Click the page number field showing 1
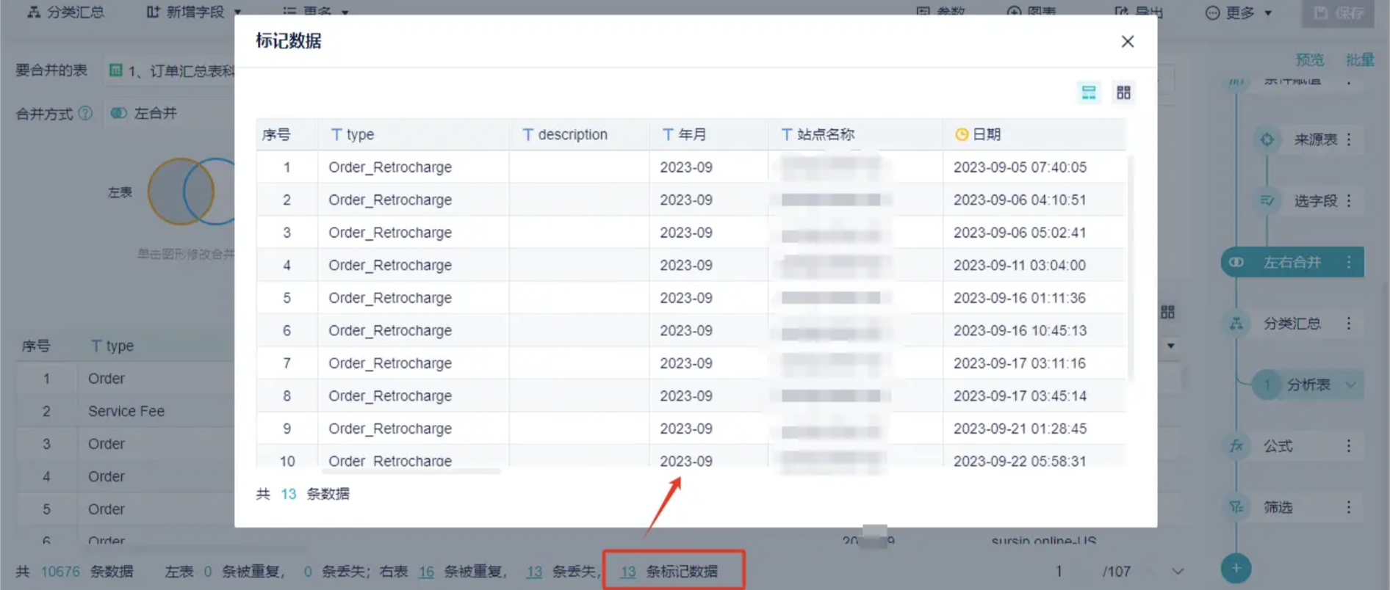The image size is (1390, 590). click(x=1059, y=572)
